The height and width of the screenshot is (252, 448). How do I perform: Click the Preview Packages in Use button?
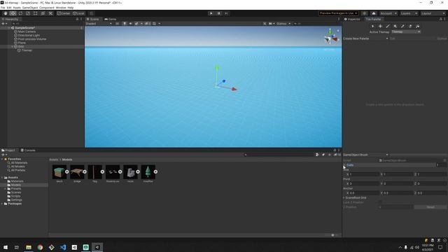click(339, 13)
